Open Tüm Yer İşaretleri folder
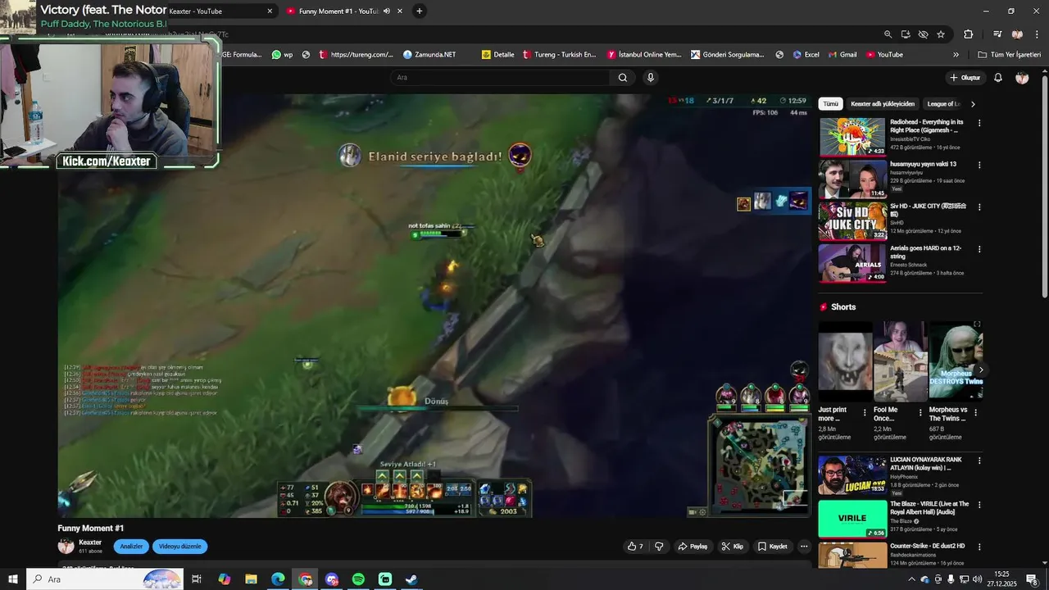1049x590 pixels. tap(1010, 55)
